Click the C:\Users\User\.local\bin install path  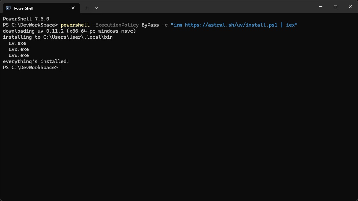tap(78, 37)
